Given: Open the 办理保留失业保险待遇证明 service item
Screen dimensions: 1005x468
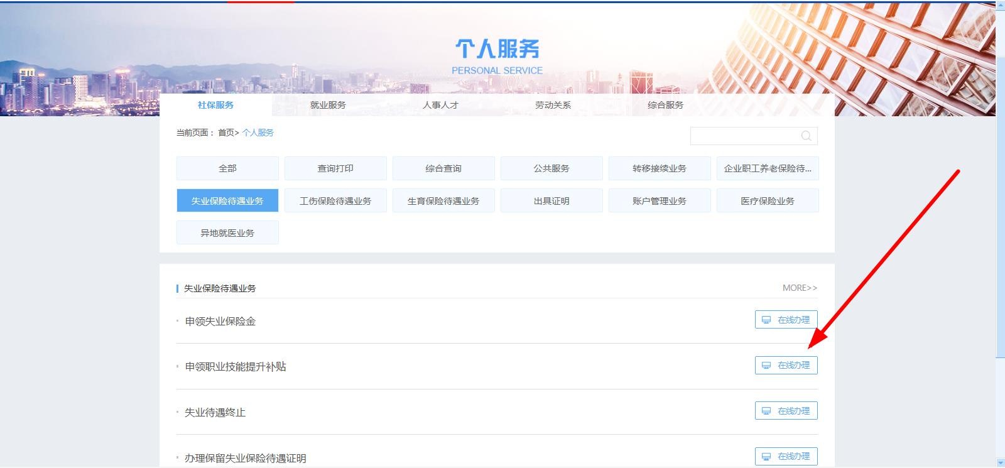Looking at the screenshot, I should coord(246,459).
